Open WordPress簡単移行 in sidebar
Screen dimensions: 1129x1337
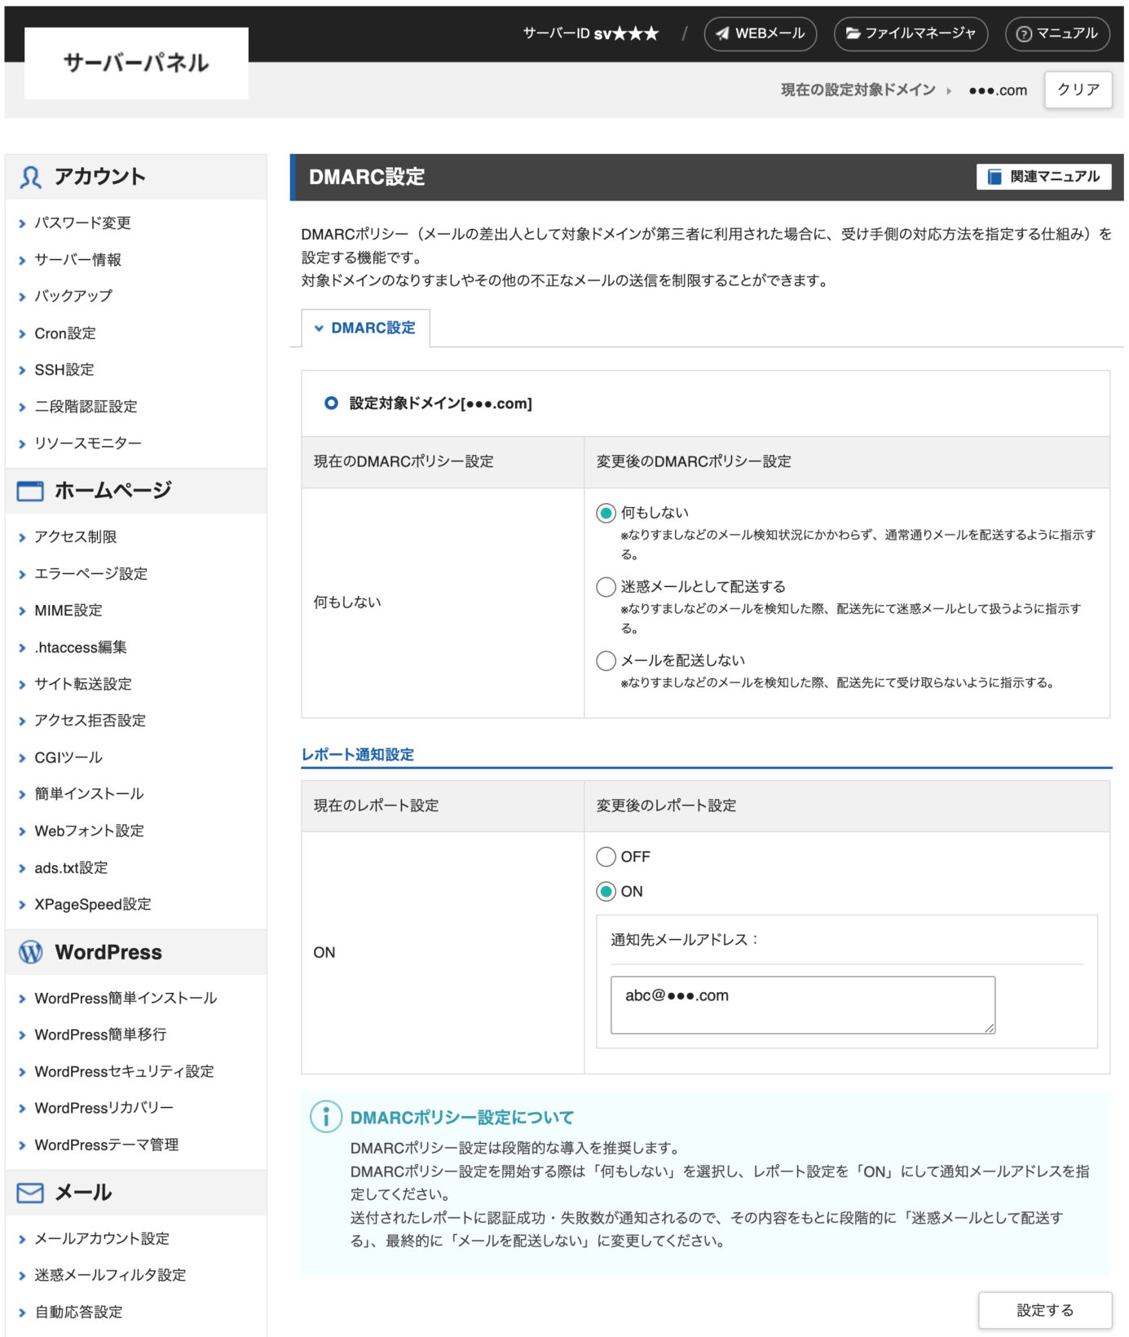(x=100, y=1035)
